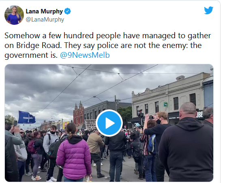This screenshot has width=225, height=183.
Task: Open the Lana Murphy display name
Action: (44, 11)
